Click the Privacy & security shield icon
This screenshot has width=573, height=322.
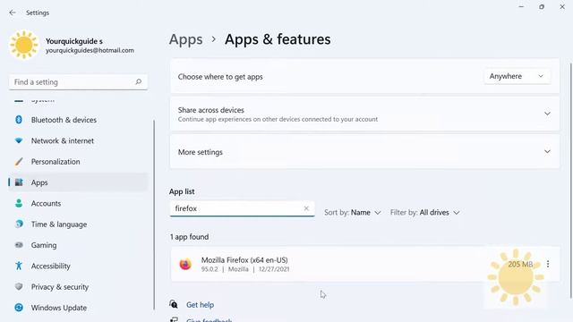pyautogui.click(x=19, y=286)
